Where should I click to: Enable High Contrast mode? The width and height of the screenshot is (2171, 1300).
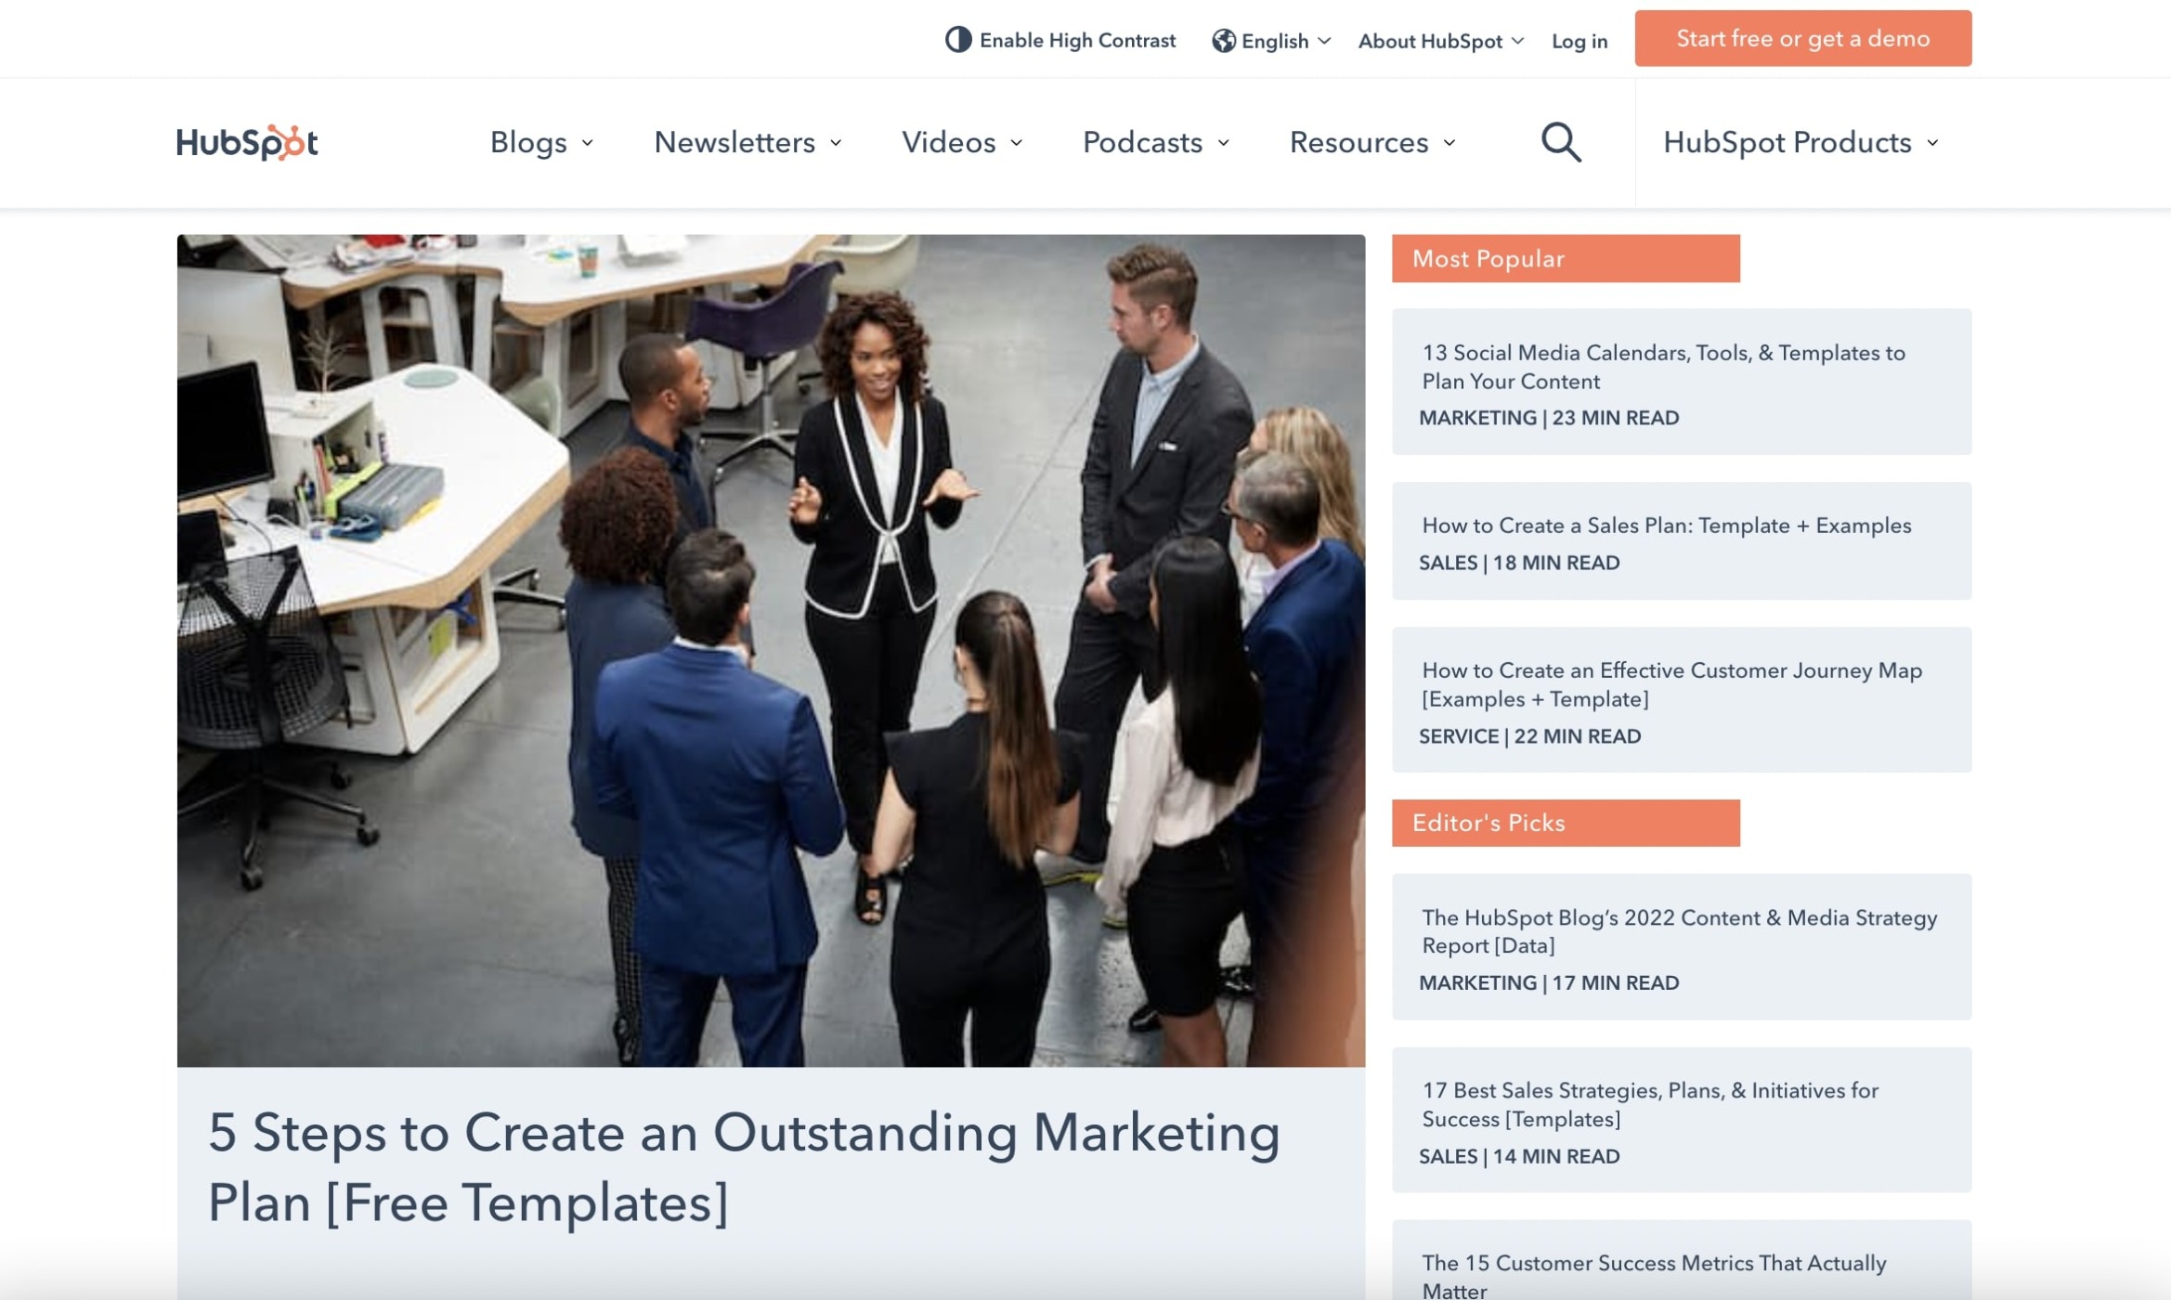point(1076,41)
